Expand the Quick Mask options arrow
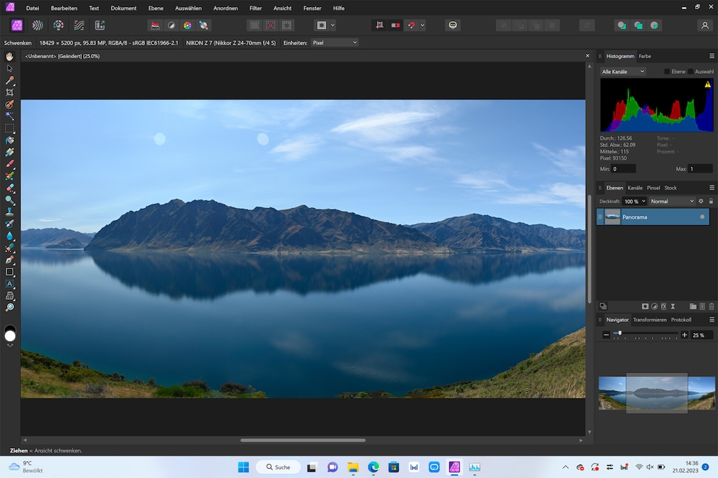718x478 pixels. pyautogui.click(x=333, y=25)
